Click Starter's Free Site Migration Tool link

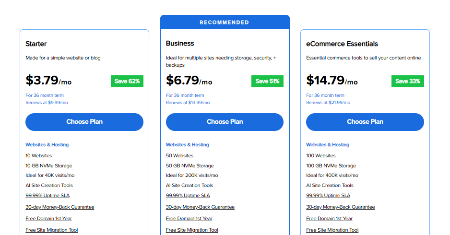[51, 230]
